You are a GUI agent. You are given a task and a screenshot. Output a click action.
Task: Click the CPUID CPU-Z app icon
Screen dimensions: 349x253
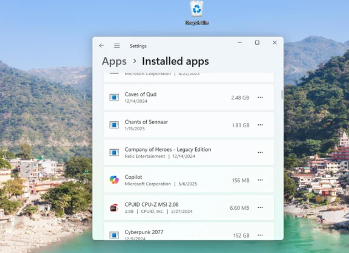coord(114,208)
